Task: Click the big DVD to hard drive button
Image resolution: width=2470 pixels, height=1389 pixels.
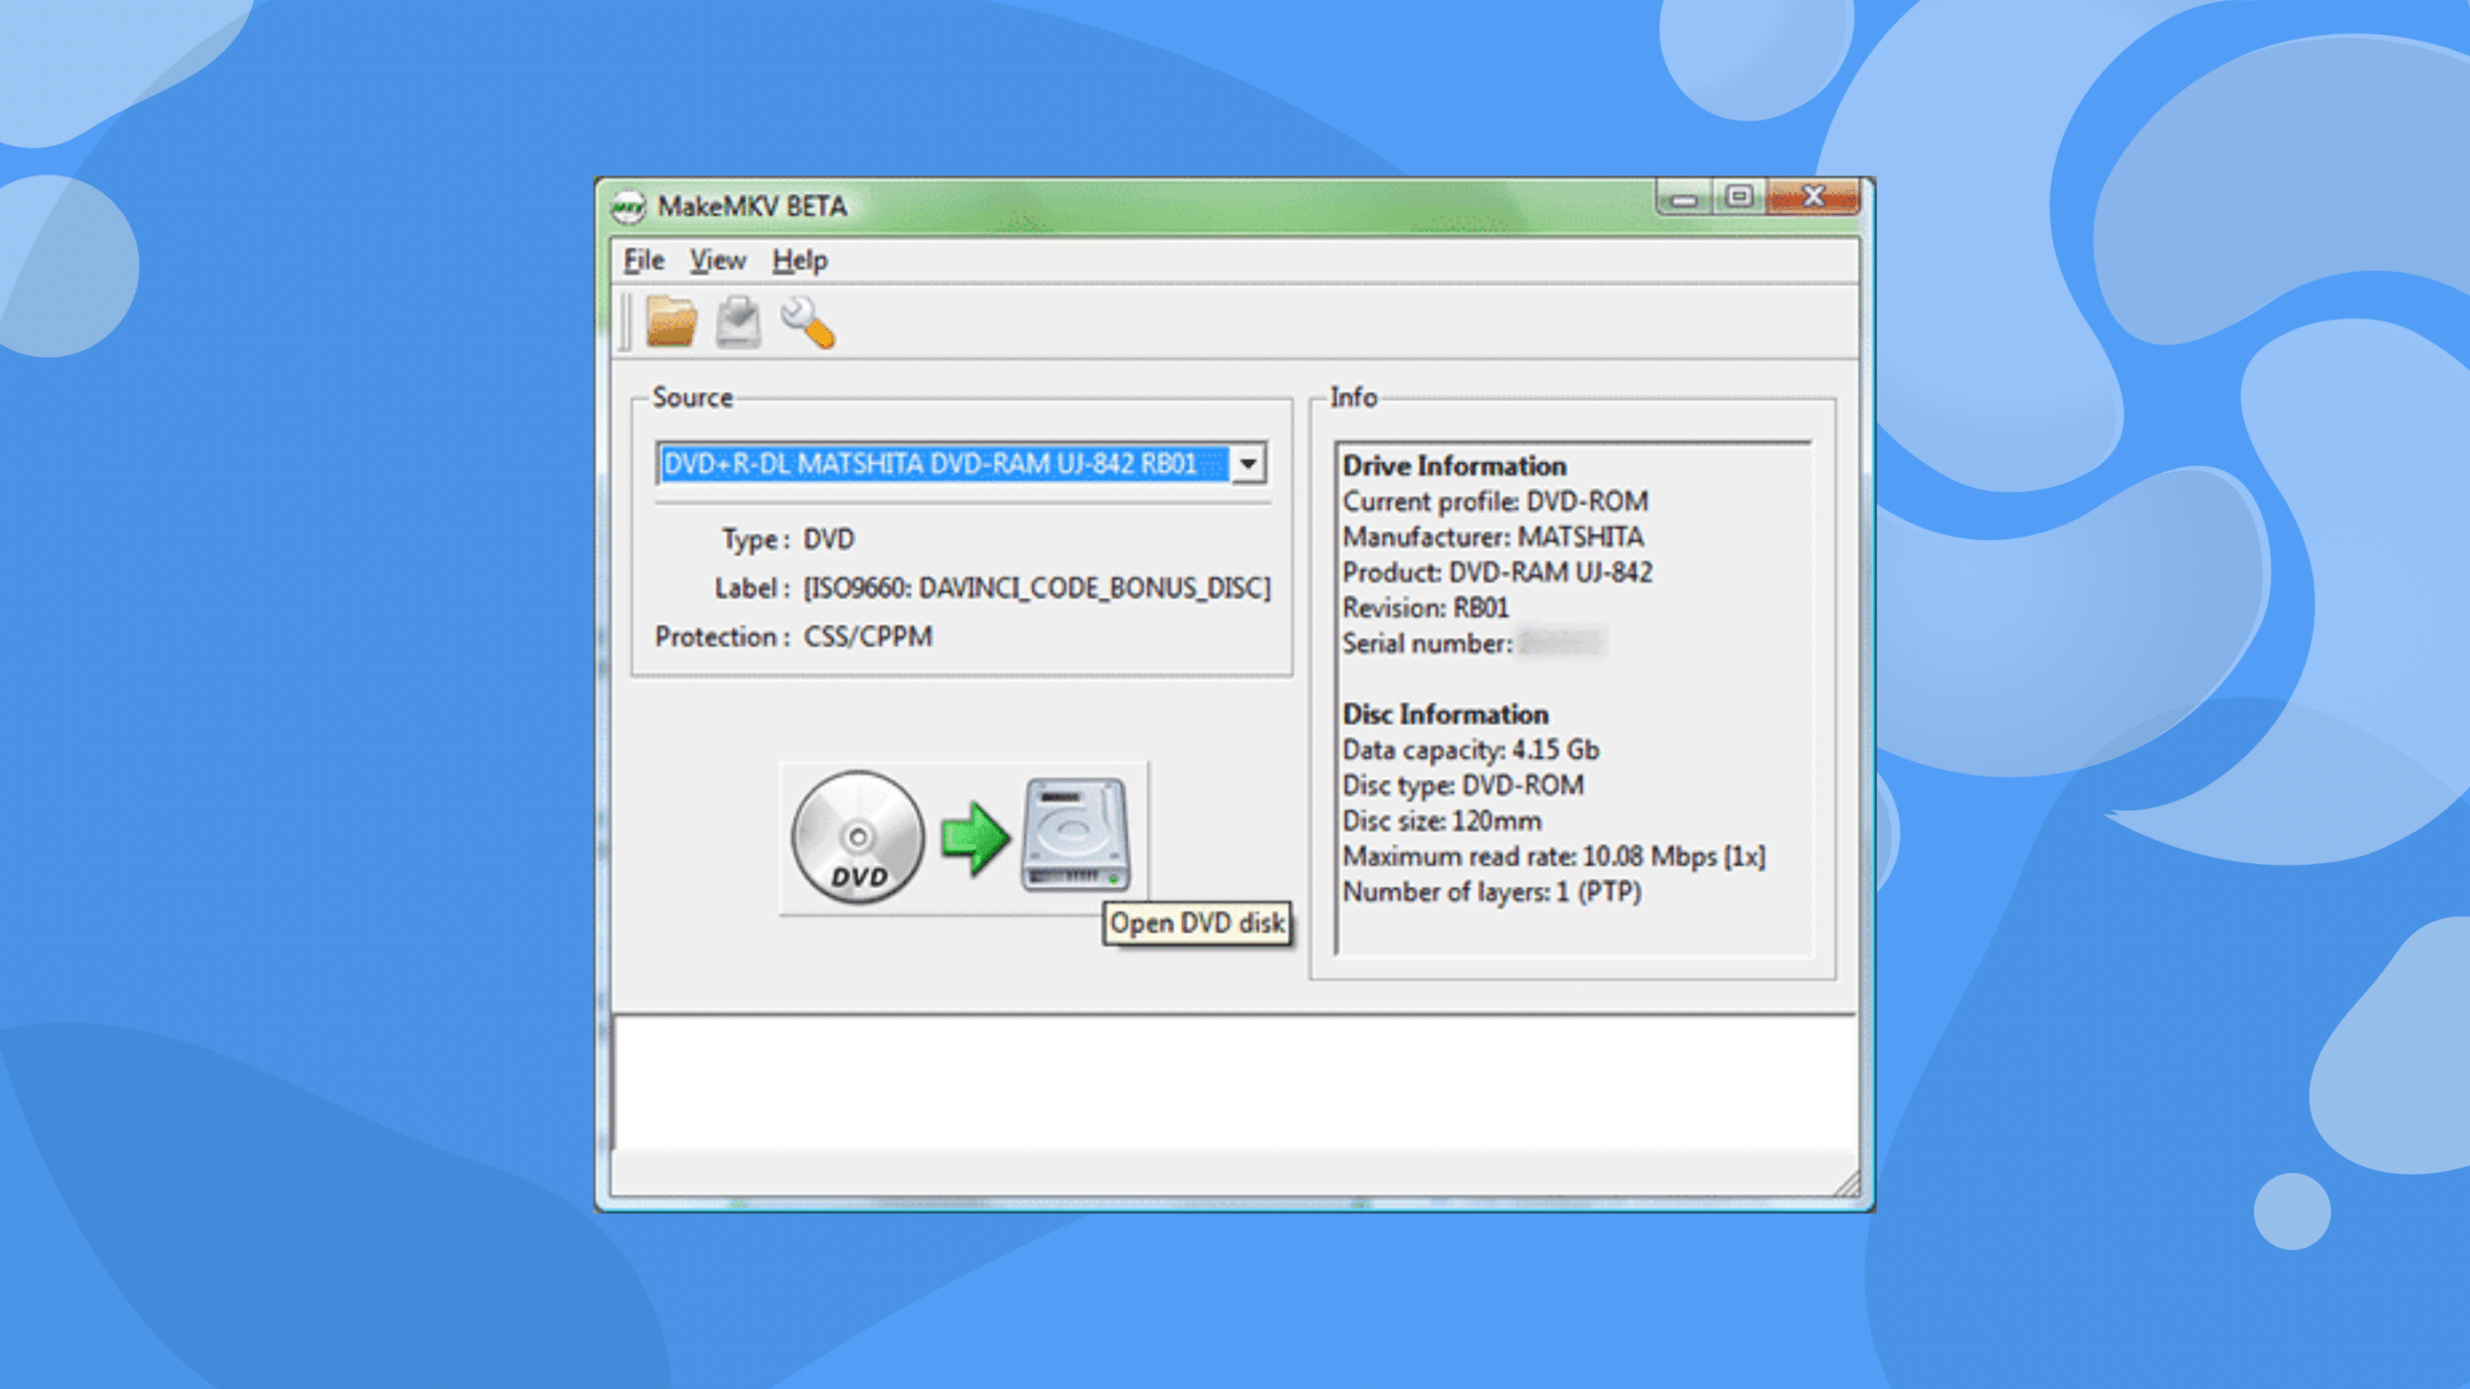Action: click(x=963, y=837)
